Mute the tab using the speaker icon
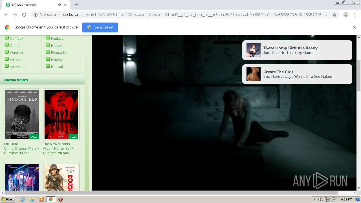Viewport: 361px width, 203px height. (59, 5)
